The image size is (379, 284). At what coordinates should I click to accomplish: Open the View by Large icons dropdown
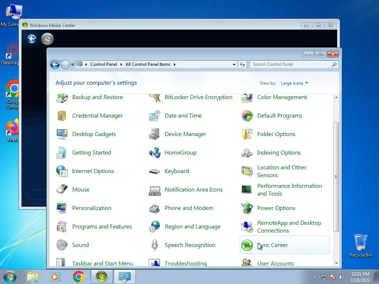(294, 83)
